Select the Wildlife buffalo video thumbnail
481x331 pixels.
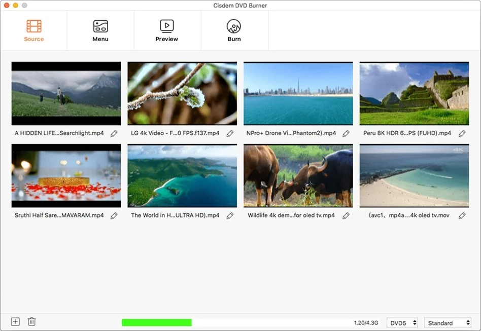[298, 176]
